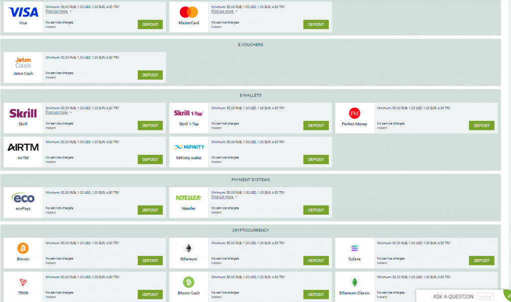The image size is (511, 302).
Task: Select the Skrill 1-Tap logo
Action: click(189, 113)
